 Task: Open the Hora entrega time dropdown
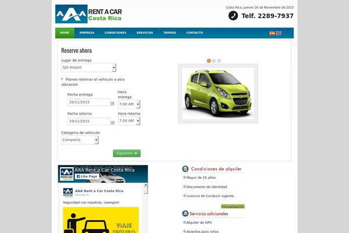pyautogui.click(x=129, y=104)
